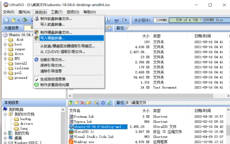Screen dimensions: 230x144
Task: Click the Exit door toolbar icon
Action: (125, 20)
